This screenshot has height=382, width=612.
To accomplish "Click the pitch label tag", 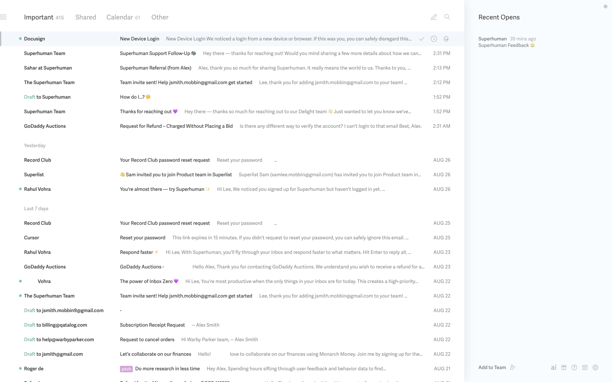I will 126,369.
